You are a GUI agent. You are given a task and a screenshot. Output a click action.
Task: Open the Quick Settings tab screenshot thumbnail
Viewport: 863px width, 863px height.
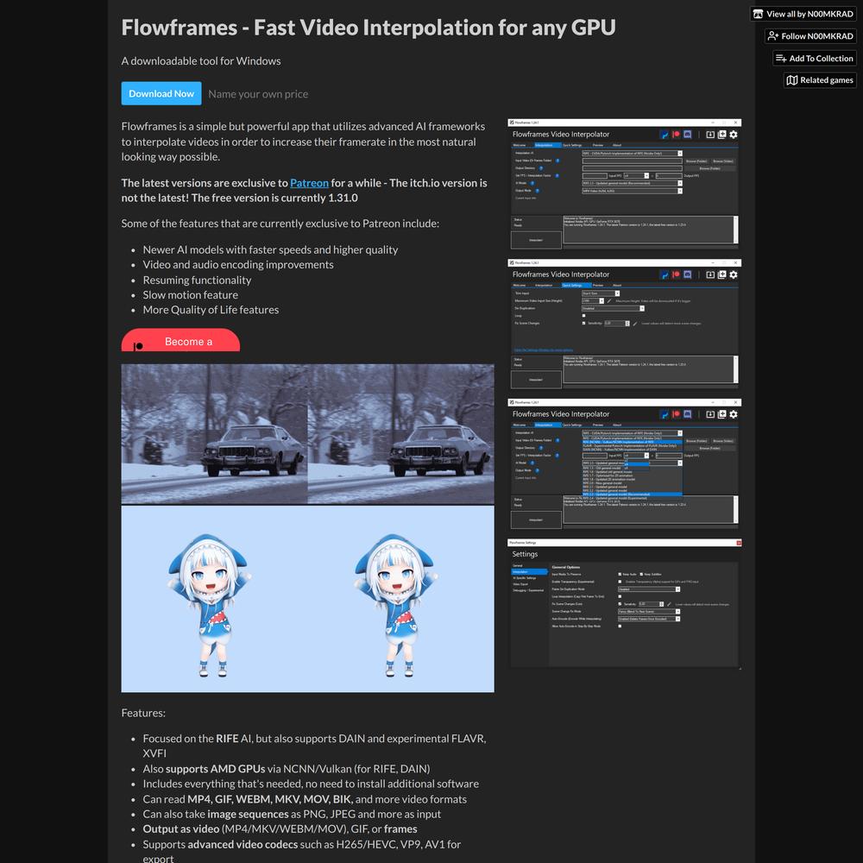coord(624,324)
